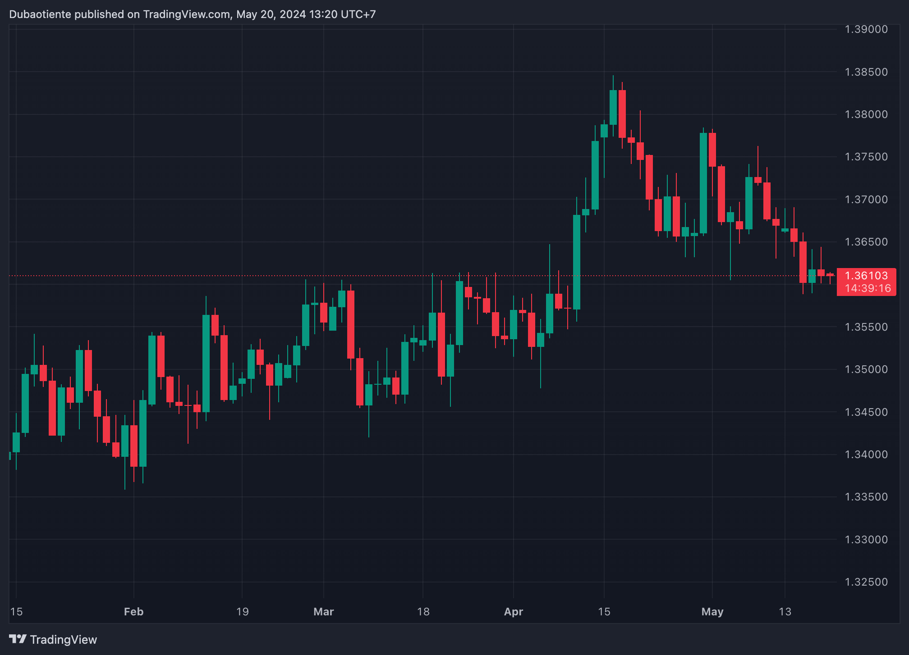
Task: Click the May label on time axis
Action: 712,612
